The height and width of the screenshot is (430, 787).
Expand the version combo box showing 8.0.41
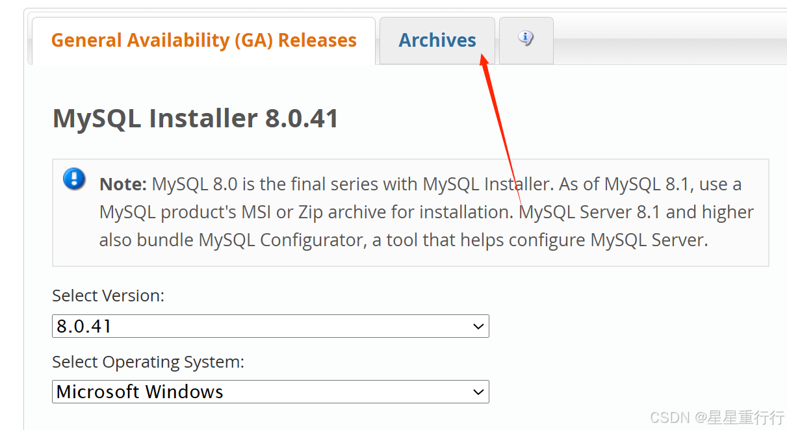point(270,326)
